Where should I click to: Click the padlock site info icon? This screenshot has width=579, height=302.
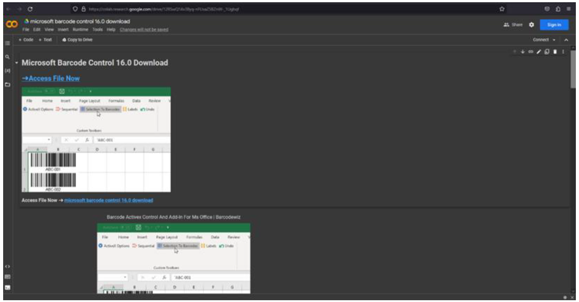[83, 9]
